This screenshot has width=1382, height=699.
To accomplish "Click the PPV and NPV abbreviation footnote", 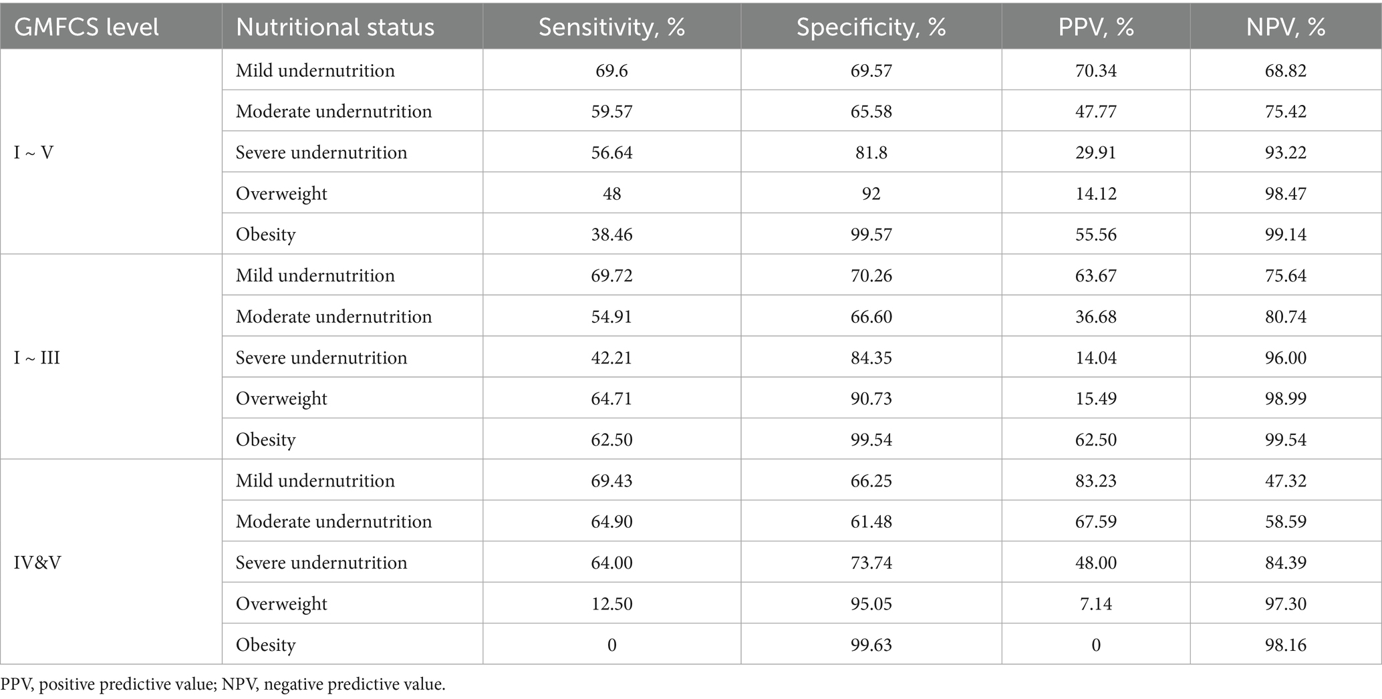I will [223, 684].
